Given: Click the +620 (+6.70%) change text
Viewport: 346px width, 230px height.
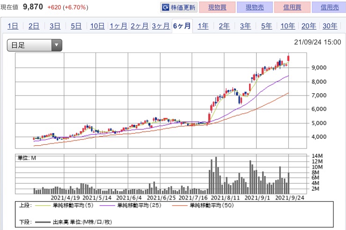Looking at the screenshot, I should pos(68,7).
